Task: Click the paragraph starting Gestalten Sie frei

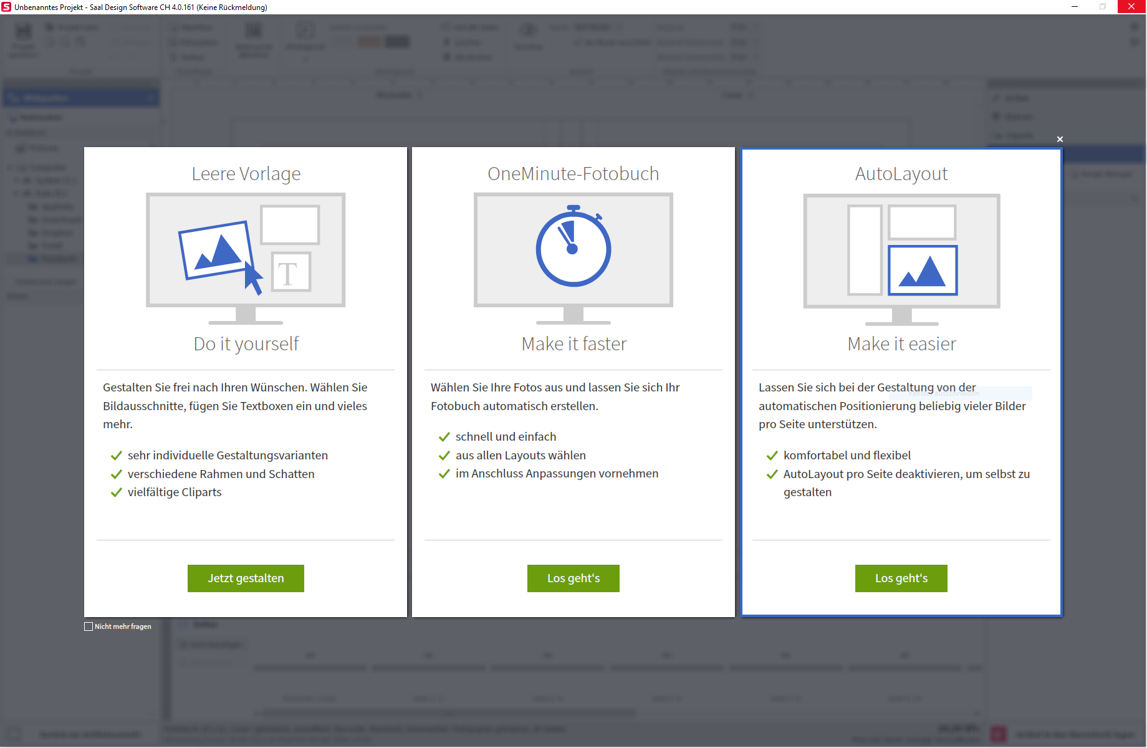Action: tap(235, 406)
